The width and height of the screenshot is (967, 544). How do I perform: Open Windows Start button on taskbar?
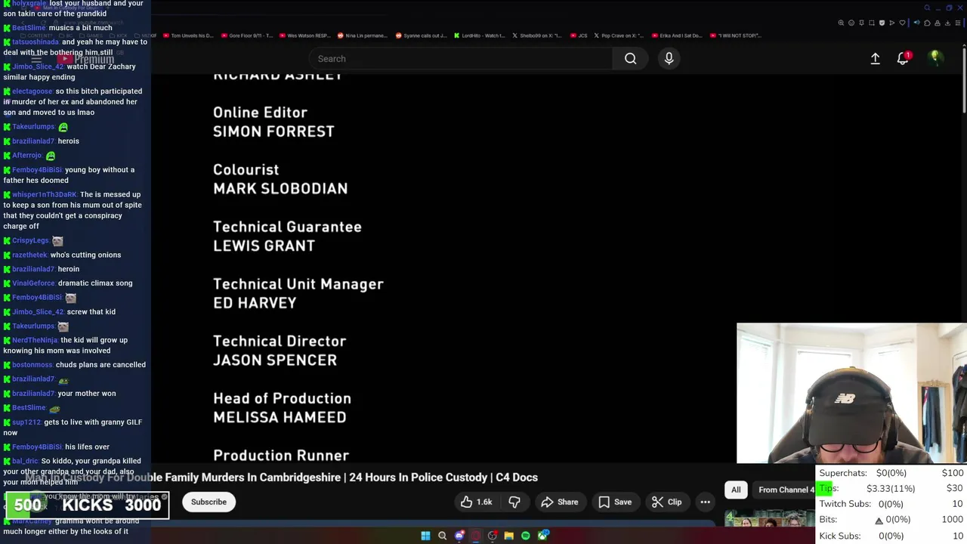(x=425, y=536)
